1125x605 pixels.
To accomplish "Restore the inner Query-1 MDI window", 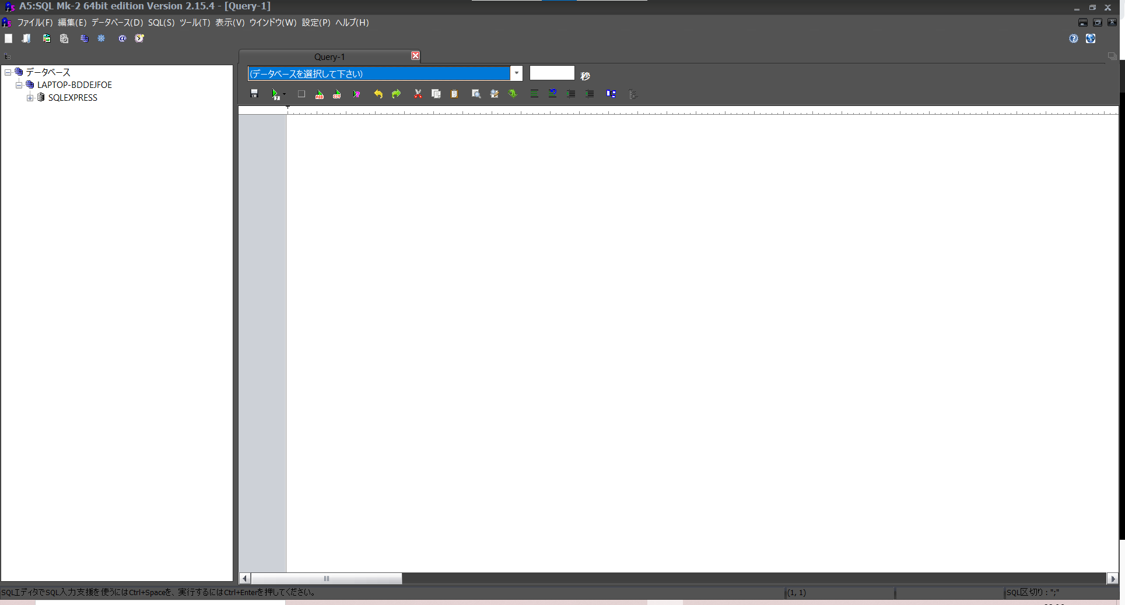I will point(1098,23).
